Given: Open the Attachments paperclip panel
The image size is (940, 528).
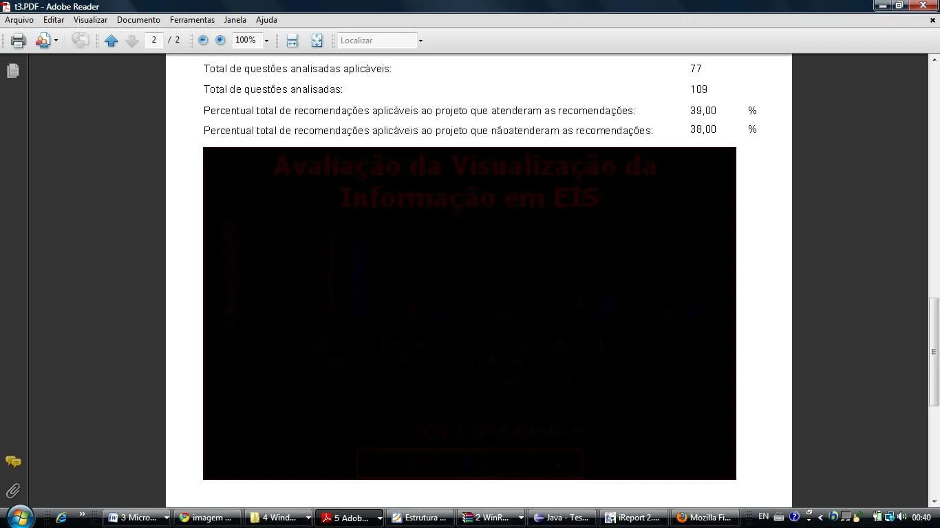Looking at the screenshot, I should (x=13, y=491).
